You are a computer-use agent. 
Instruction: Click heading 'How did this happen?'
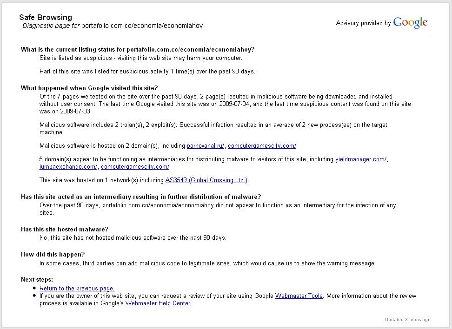click(53, 254)
